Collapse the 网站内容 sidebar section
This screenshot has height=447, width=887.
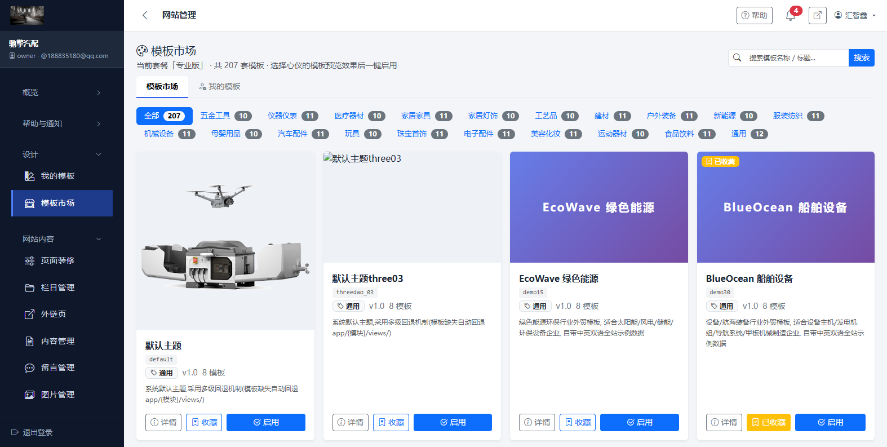(62, 239)
